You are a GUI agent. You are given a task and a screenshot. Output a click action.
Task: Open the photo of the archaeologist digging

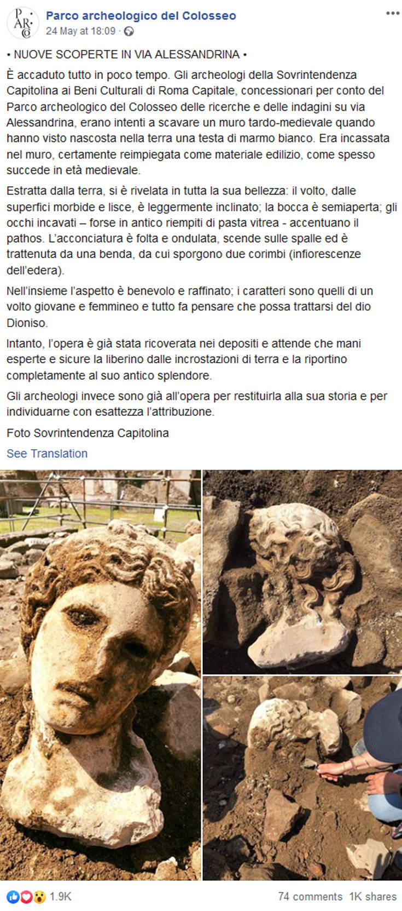[x=302, y=778]
